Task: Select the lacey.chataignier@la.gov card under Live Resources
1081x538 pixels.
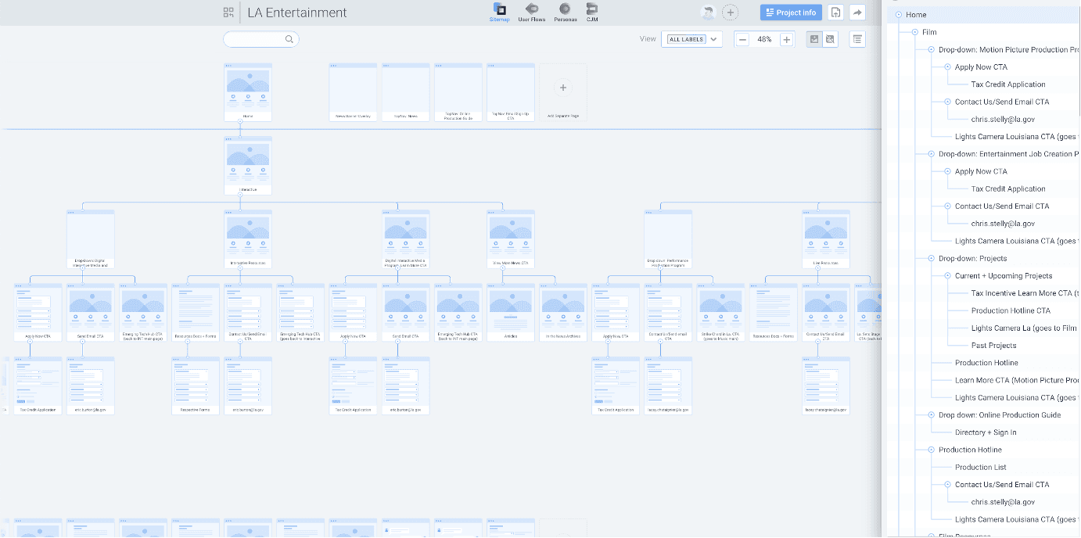Action: tap(826, 386)
